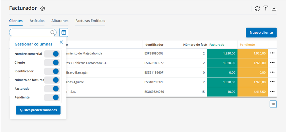Open options menu for Majadahonda row
Screen dimensions: 286x132
(272, 53)
